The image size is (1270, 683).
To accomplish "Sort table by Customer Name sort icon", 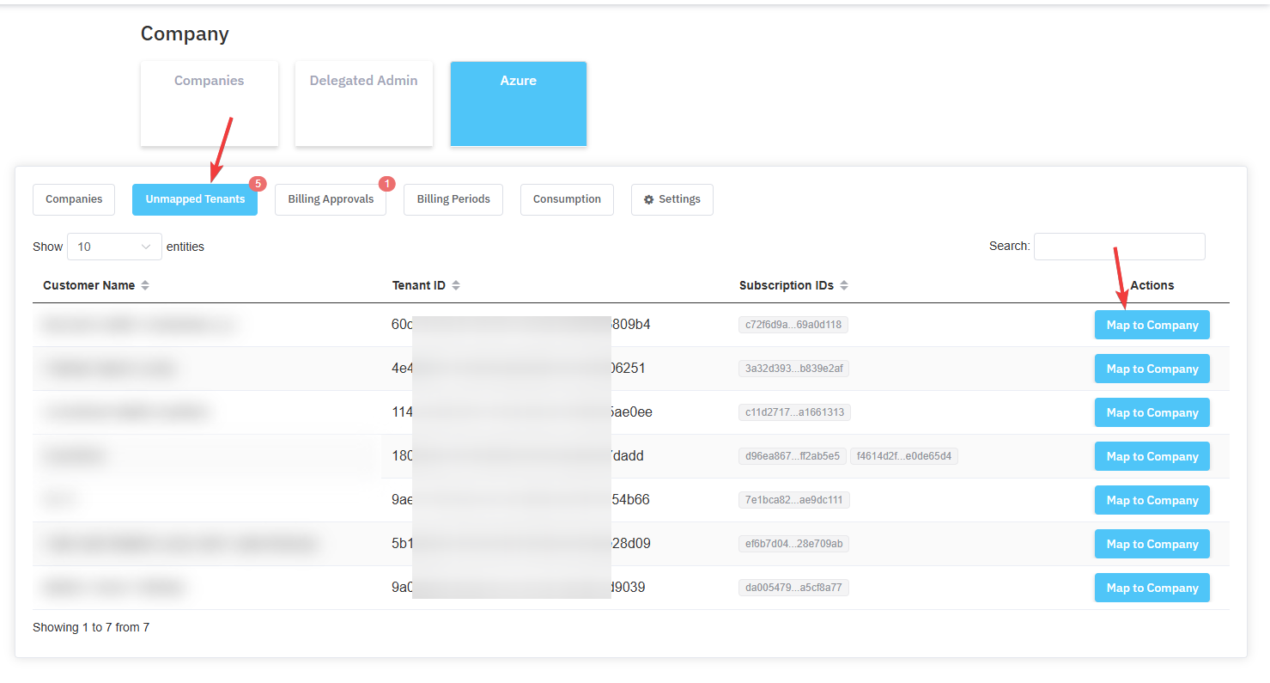I will tap(145, 285).
